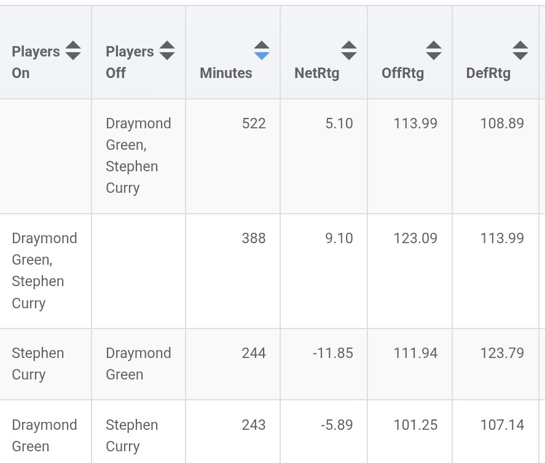Select the -11.85 NetRtg cell
The image size is (545, 463).
pyautogui.click(x=332, y=353)
